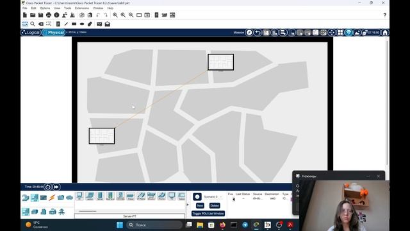Set background image via landscape icon
Viewport: 410px width, 231px height.
(x=357, y=33)
